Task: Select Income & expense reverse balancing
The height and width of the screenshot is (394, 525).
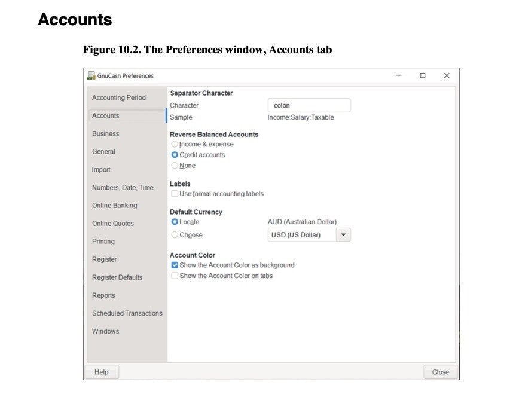Action: 175,144
